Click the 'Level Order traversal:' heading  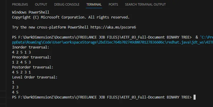point(35,77)
